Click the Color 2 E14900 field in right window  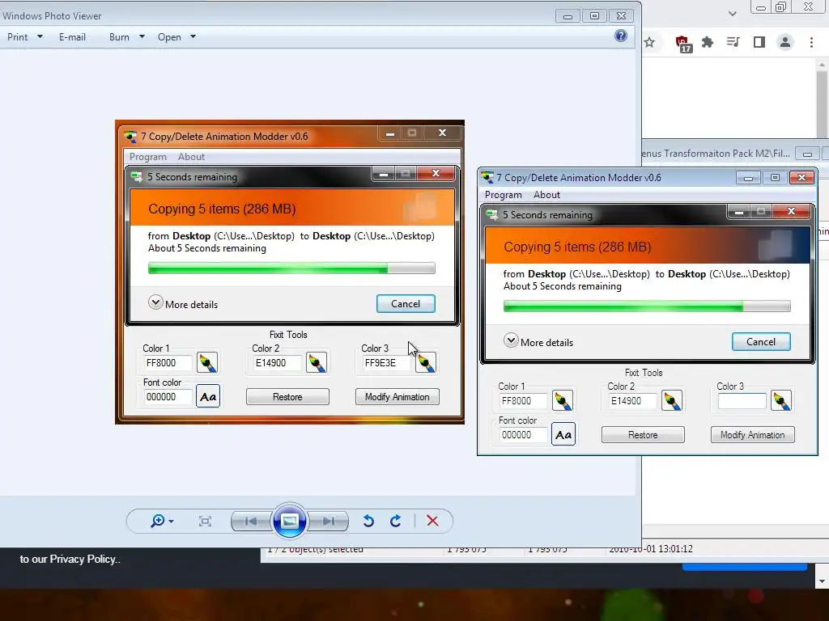[633, 401]
